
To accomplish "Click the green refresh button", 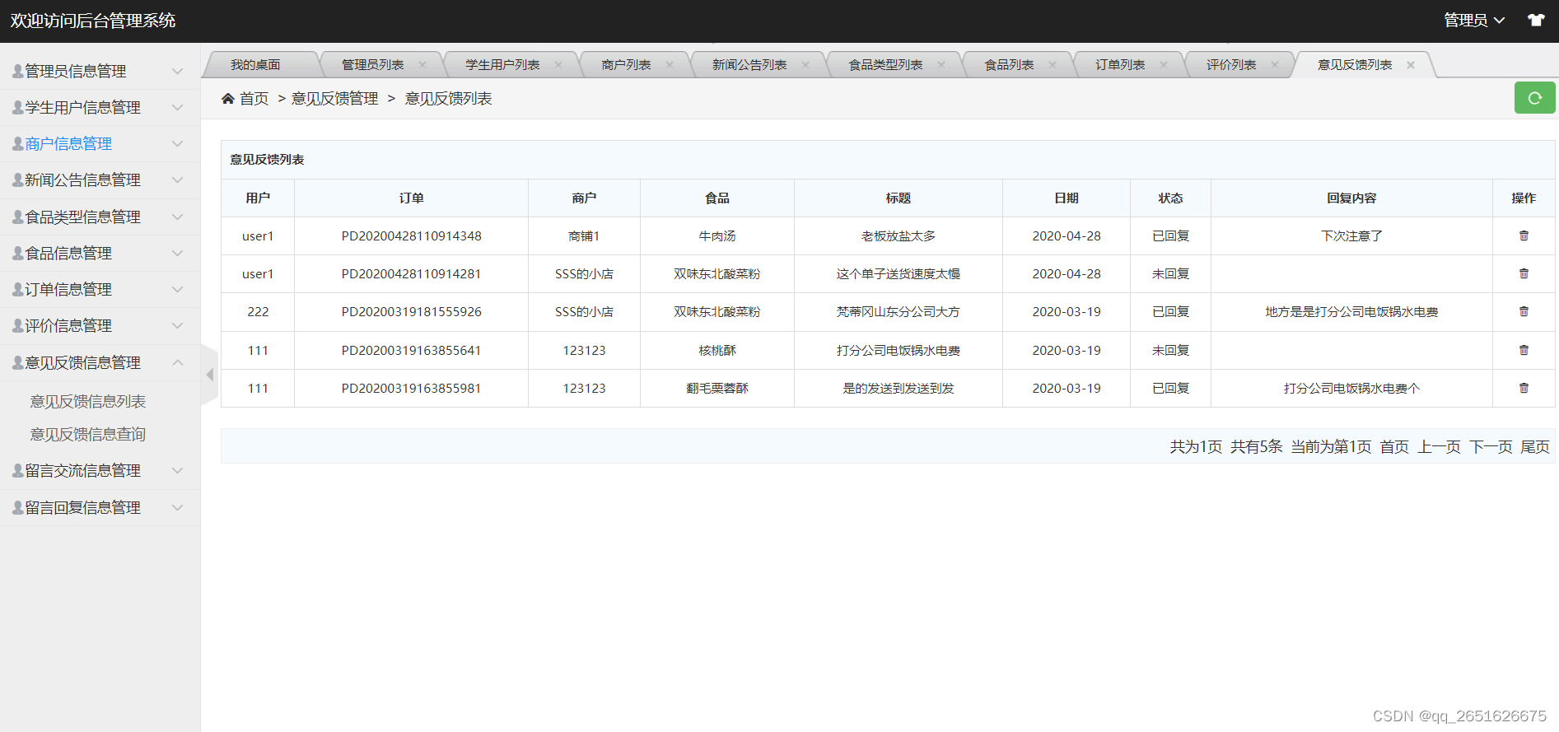I will point(1534,98).
